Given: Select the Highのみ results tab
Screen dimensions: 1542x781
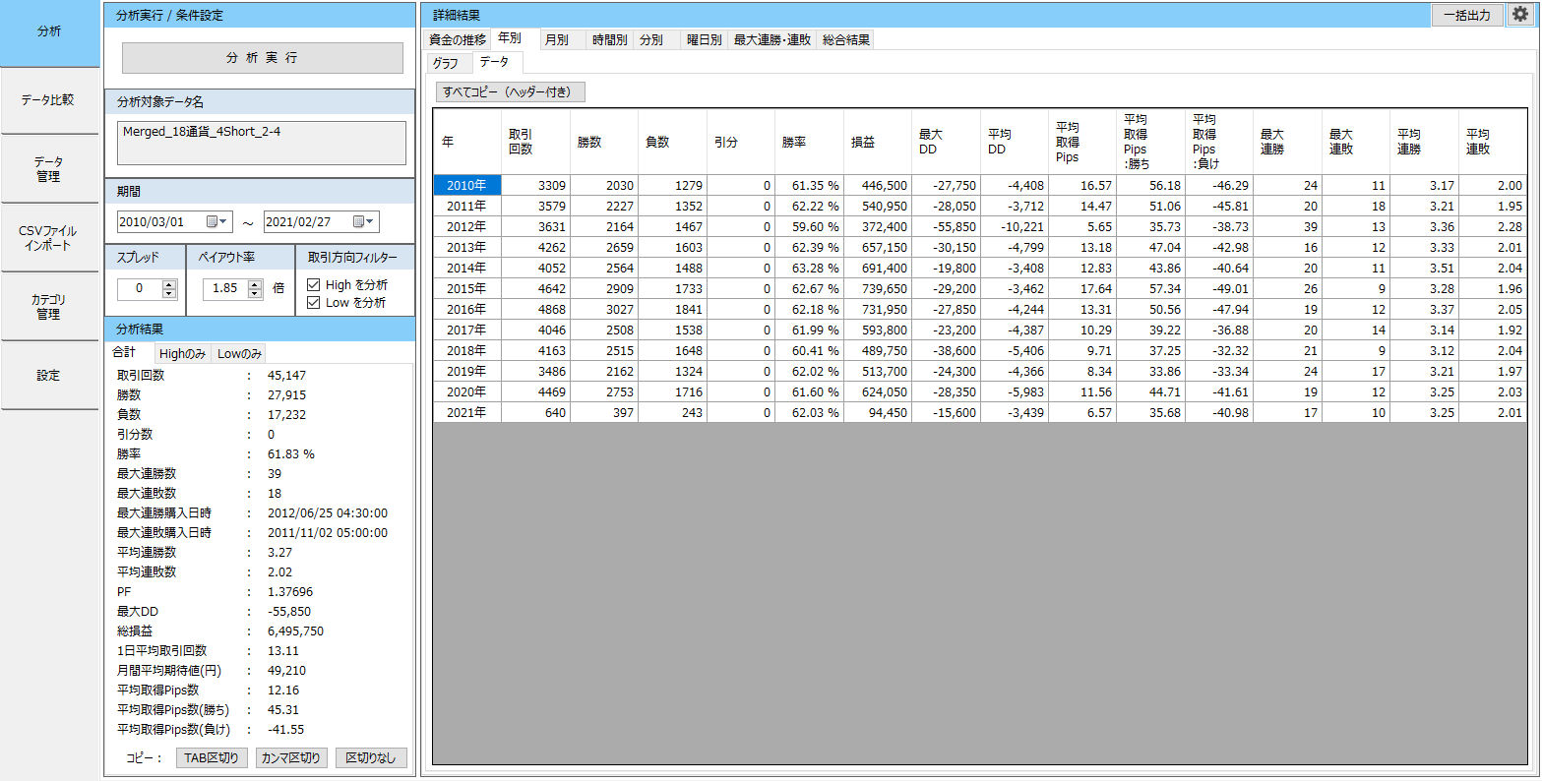Looking at the screenshot, I should click(x=182, y=354).
